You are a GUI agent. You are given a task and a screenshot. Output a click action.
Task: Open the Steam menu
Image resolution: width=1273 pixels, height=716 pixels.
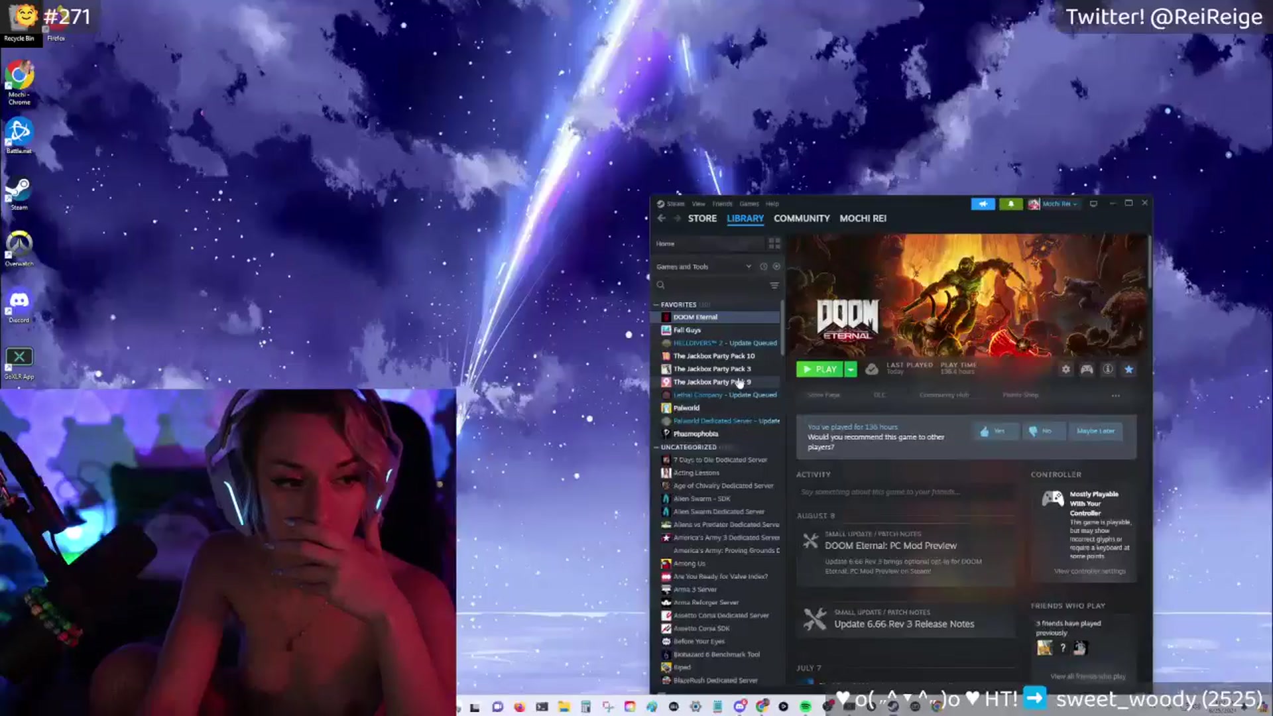pyautogui.click(x=676, y=204)
